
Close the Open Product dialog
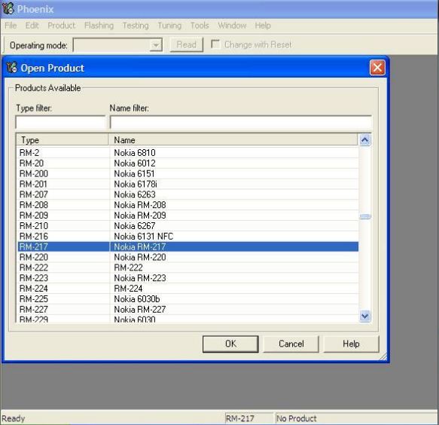[377, 68]
